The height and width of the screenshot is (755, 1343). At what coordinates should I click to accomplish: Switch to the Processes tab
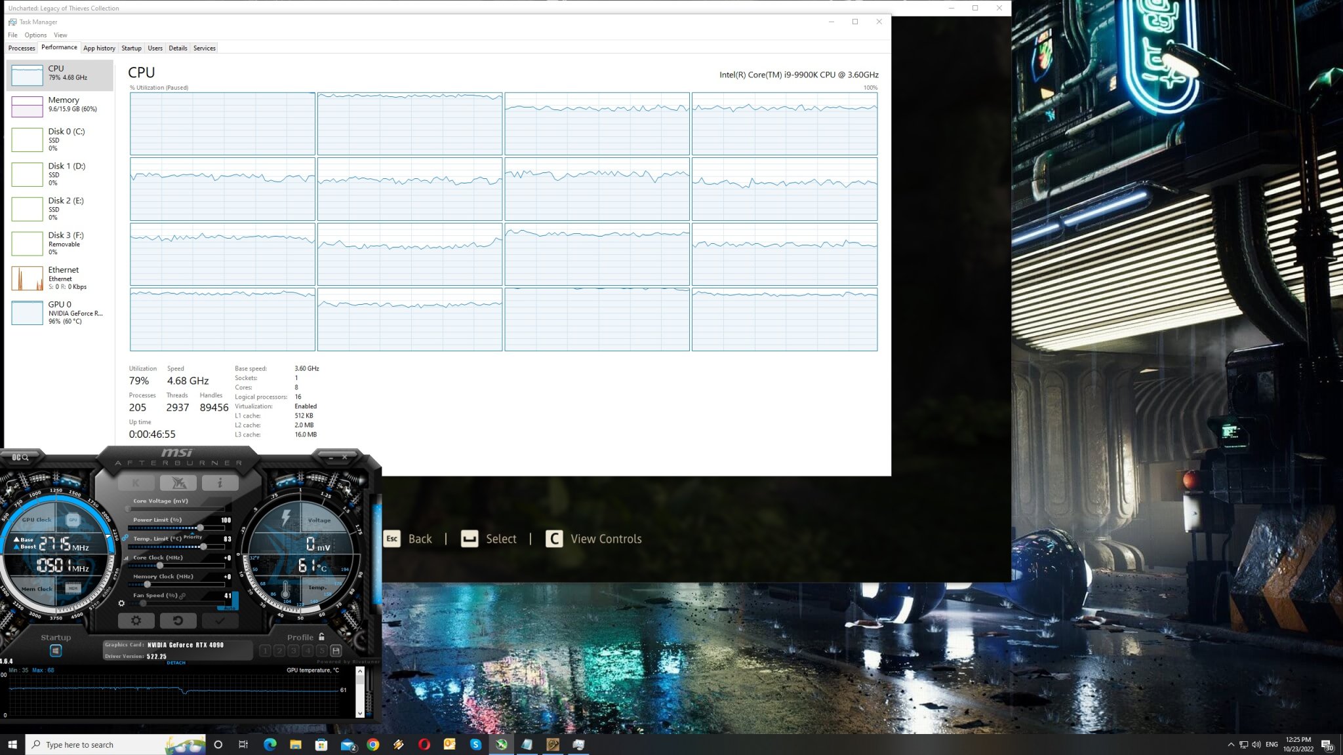[22, 48]
